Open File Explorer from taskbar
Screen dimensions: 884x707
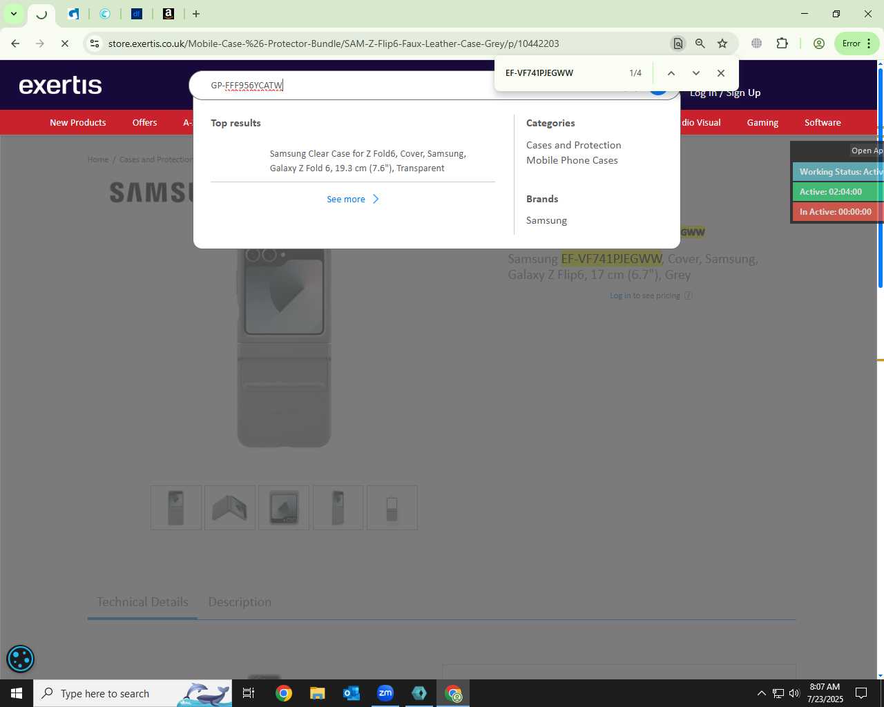(x=317, y=693)
